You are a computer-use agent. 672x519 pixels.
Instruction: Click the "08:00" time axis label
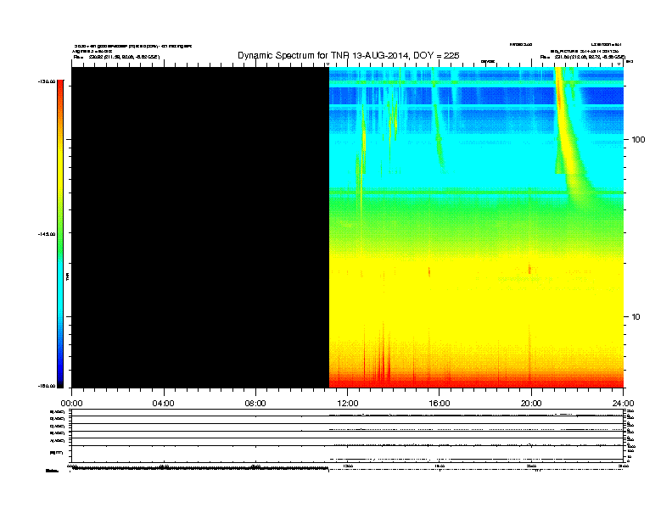[x=255, y=404]
